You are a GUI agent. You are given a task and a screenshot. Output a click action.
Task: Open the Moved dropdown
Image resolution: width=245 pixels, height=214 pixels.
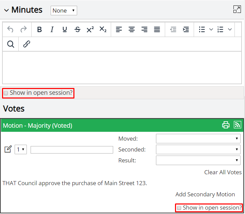click(x=198, y=139)
